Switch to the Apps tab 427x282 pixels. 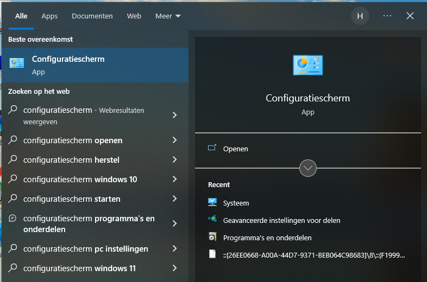pyautogui.click(x=49, y=16)
